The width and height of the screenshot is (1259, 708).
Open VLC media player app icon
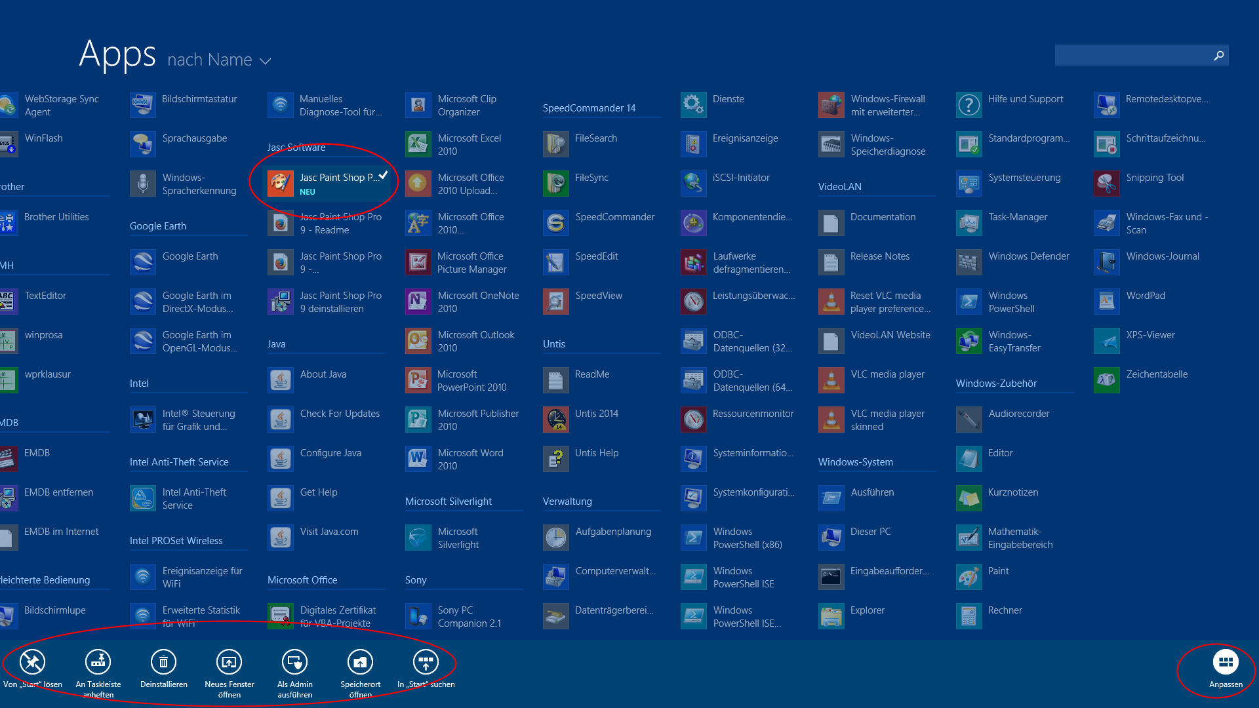(x=831, y=380)
